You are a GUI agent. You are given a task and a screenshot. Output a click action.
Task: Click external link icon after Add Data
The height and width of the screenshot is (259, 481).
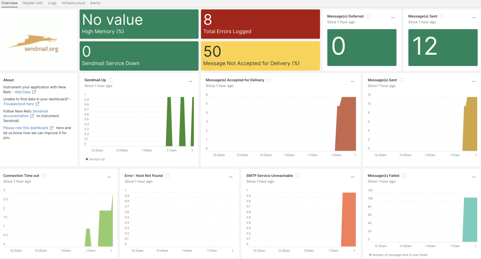pos(34,92)
